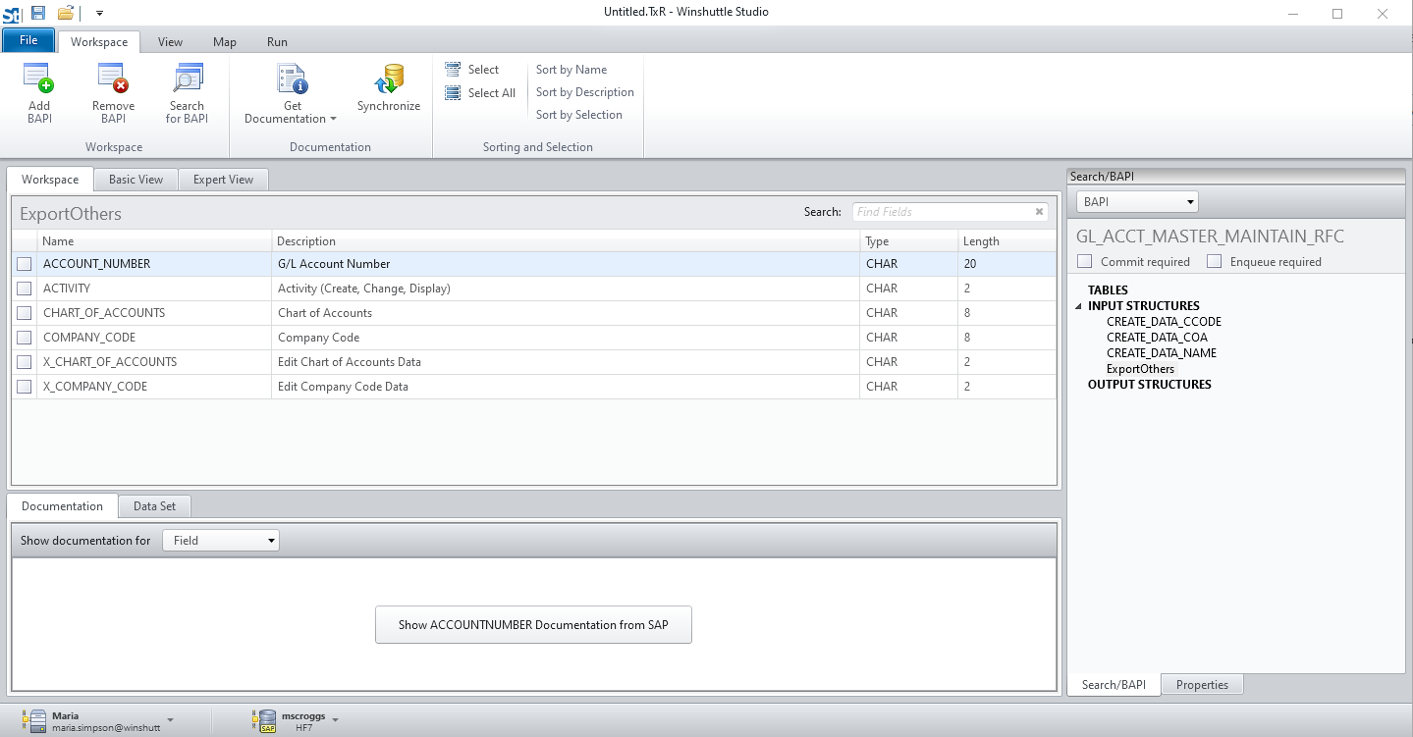Screen dimensions: 1413x737
Task: Select CREATE_DATA_CCODE in the tree
Action: coord(1164,322)
